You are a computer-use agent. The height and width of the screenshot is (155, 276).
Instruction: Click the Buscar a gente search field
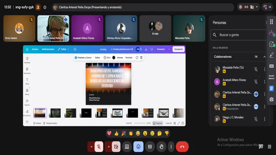(x=239, y=35)
